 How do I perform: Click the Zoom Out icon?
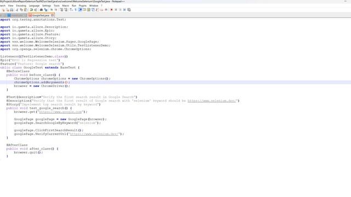[56, 10]
